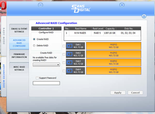This screenshot has height=114, width=155.
Task: Select the orange M3(P0) disk member bar
Action: pyautogui.click(x=114, y=71)
